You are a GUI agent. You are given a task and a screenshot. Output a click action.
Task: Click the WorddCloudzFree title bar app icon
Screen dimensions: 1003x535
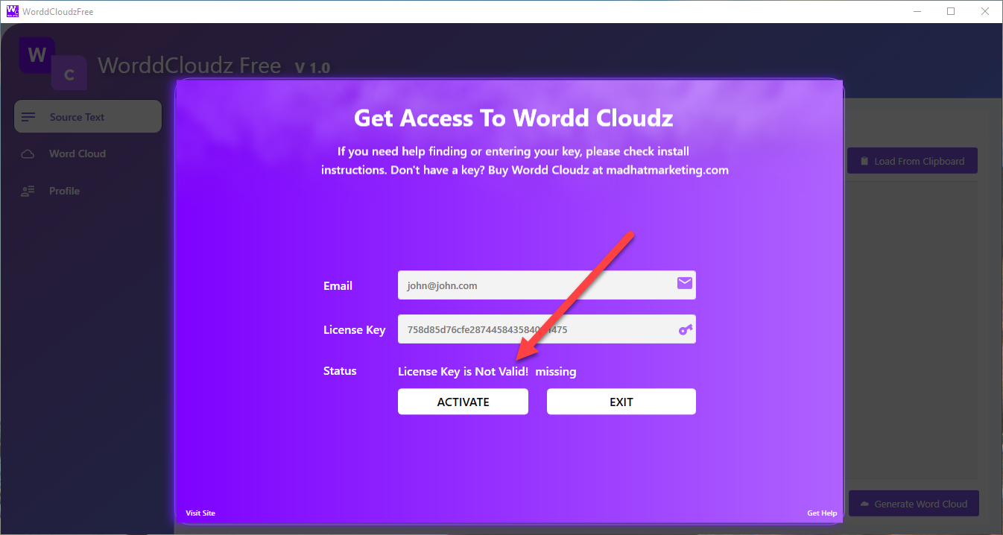pyautogui.click(x=12, y=12)
